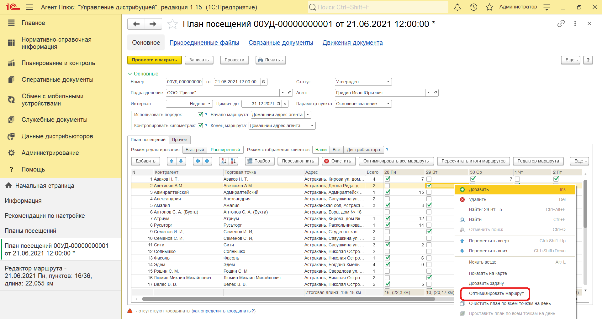Clear the Циклич. до date field
The image size is (602, 319).
click(285, 104)
